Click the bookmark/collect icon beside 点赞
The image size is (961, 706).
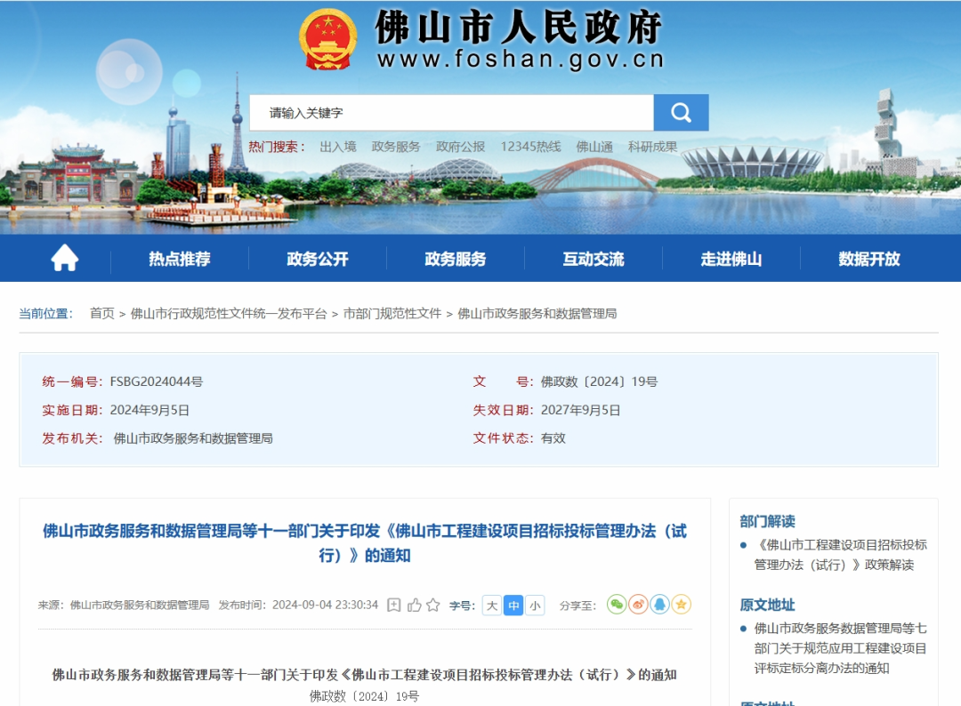coord(393,605)
